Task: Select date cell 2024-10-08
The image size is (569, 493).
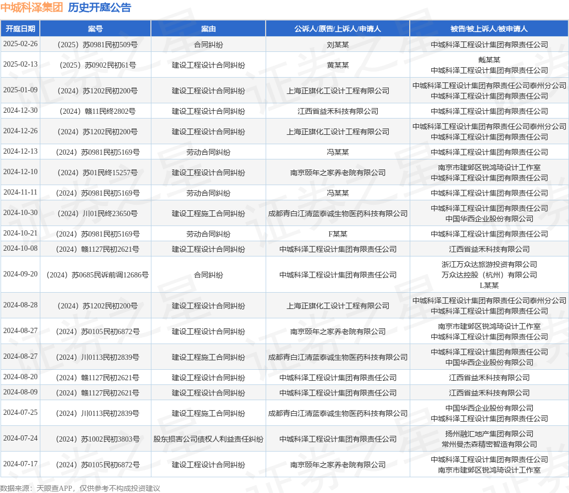Action: 20,249
